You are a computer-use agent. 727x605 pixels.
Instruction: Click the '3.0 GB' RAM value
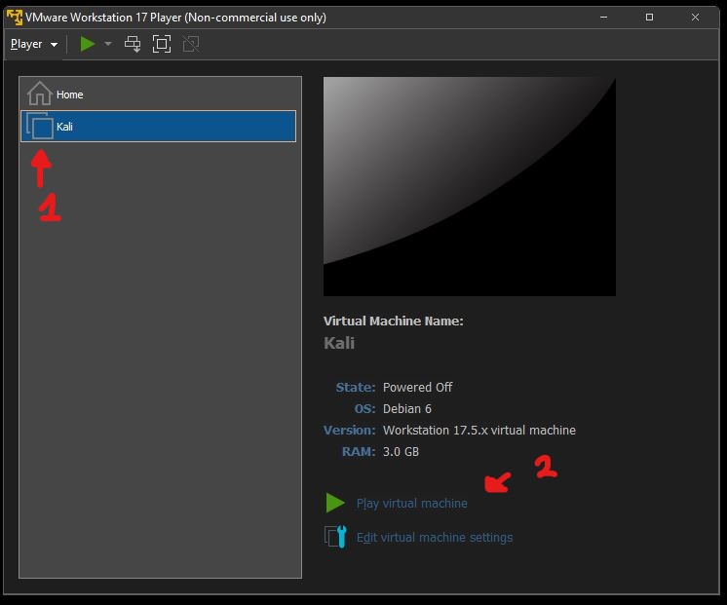click(401, 451)
